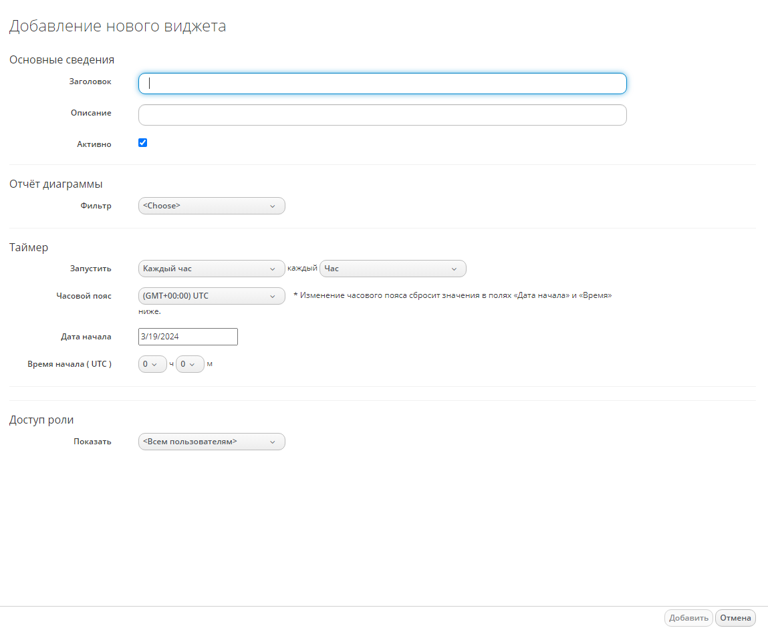Click the 'Заголовок' field label
Image resolution: width=768 pixels, height=630 pixels.
[x=90, y=82]
